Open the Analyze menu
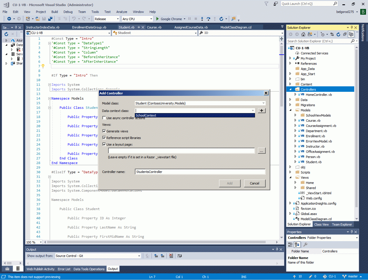 (x=122, y=12)
